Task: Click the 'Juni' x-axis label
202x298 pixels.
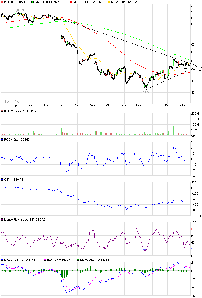Action: click(x=46, y=105)
